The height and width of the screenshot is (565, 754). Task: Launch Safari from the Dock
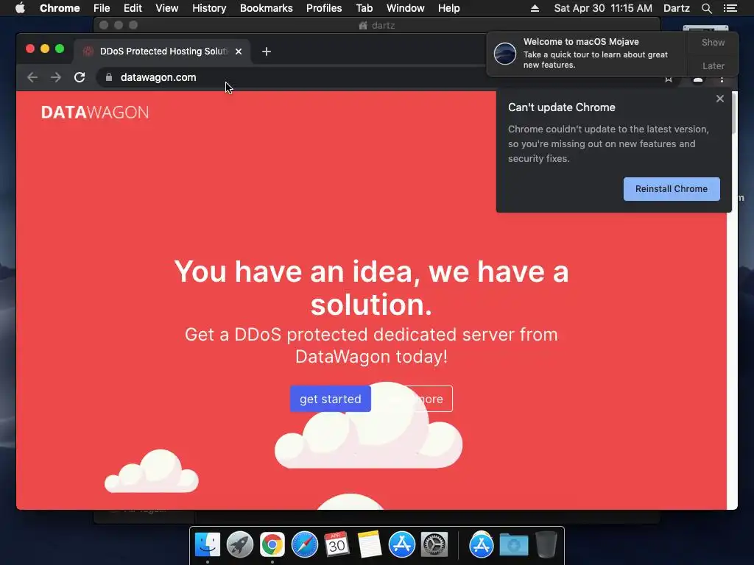pyautogui.click(x=304, y=545)
